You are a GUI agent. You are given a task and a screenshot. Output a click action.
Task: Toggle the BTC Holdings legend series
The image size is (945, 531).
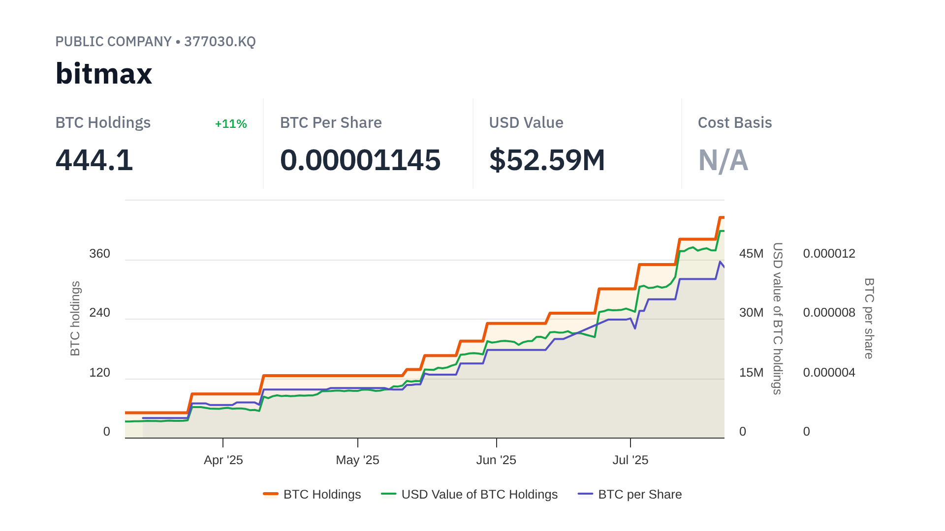pos(322,494)
